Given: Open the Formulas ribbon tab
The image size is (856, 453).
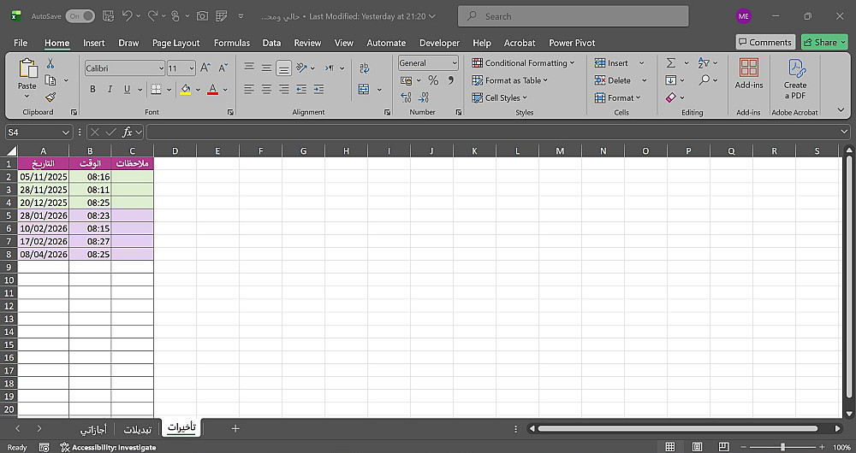Looking at the screenshot, I should [231, 43].
